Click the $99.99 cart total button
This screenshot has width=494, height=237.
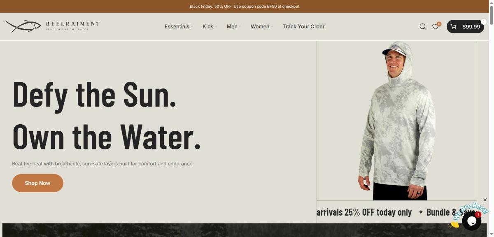(x=465, y=26)
